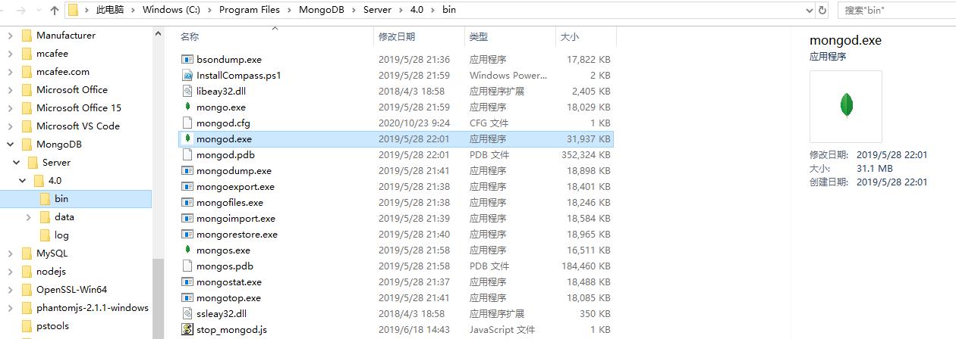Click the folder icon in the address bar

[74, 11]
